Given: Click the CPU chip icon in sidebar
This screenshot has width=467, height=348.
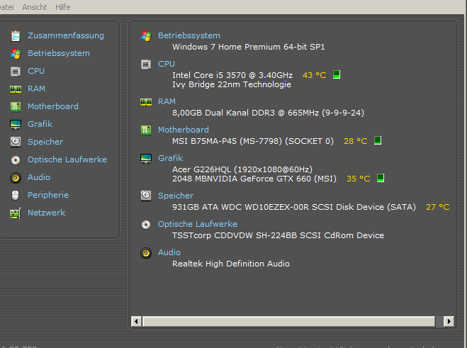Looking at the screenshot, I should coord(16,72).
